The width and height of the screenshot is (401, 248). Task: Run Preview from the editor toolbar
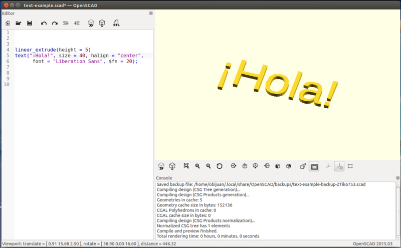tap(91, 23)
